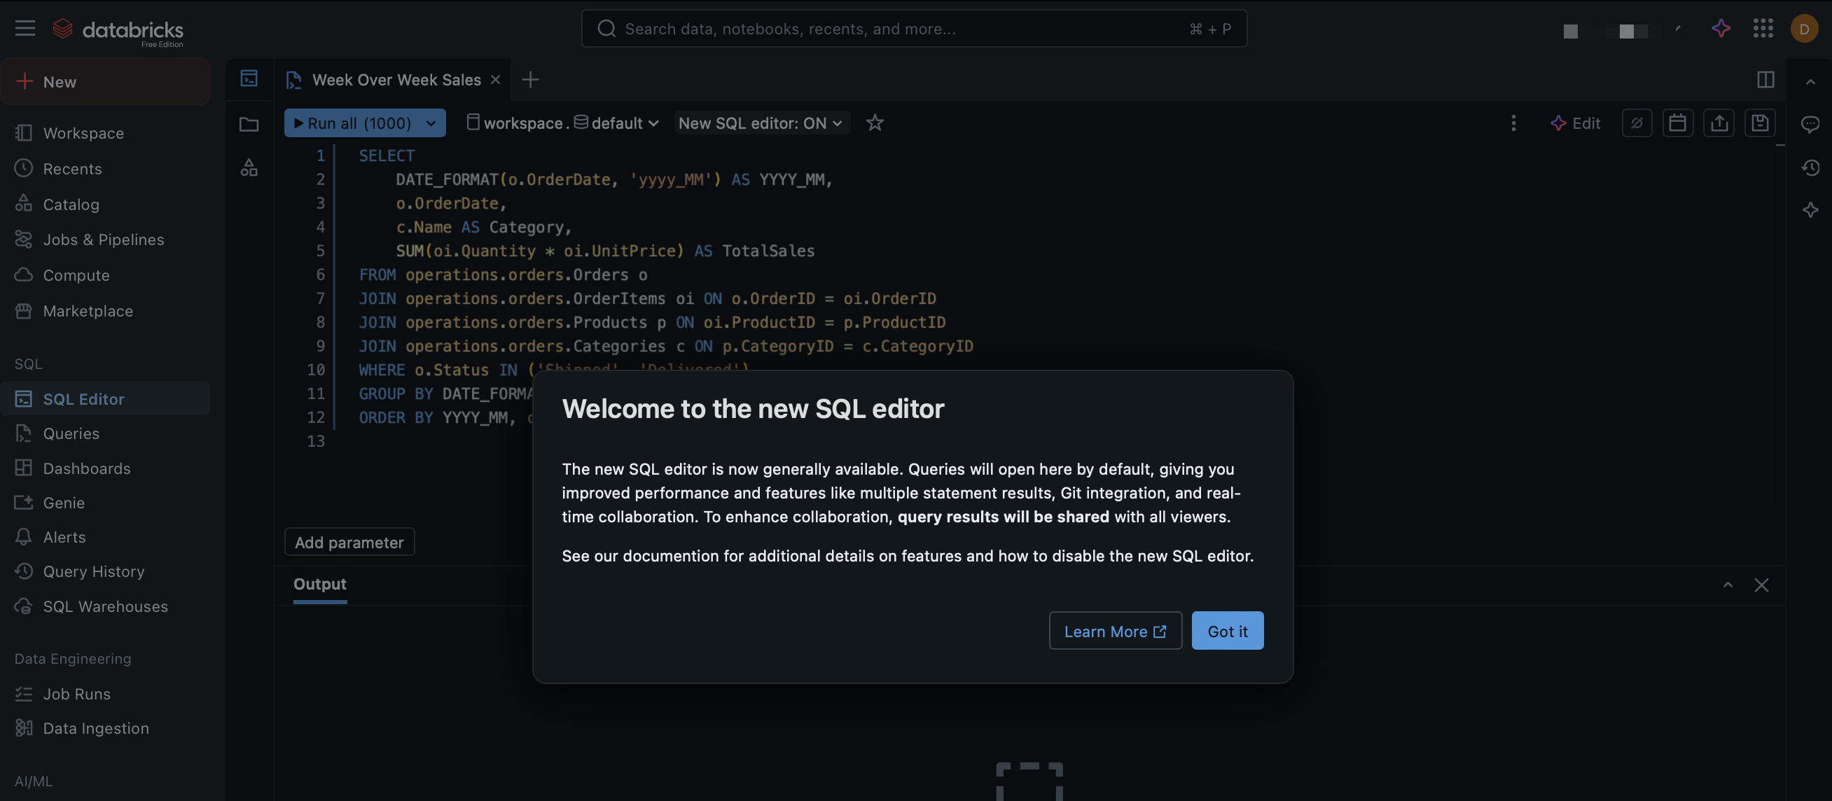
Task: View version history with the clock icon
Action: [1811, 168]
